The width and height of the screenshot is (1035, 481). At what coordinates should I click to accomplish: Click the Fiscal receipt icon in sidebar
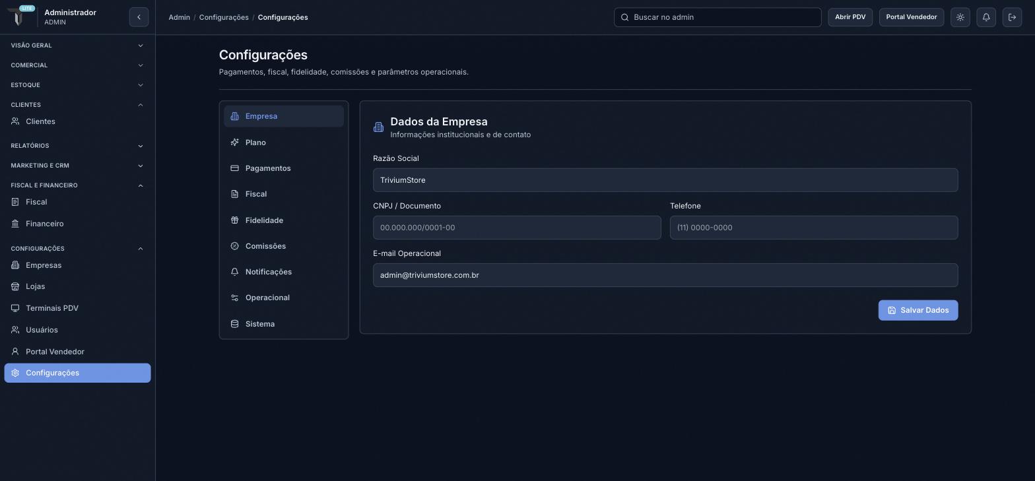tap(15, 202)
